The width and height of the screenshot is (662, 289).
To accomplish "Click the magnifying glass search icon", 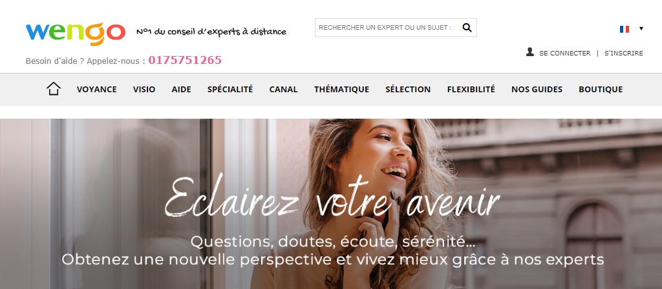I will pos(467,27).
